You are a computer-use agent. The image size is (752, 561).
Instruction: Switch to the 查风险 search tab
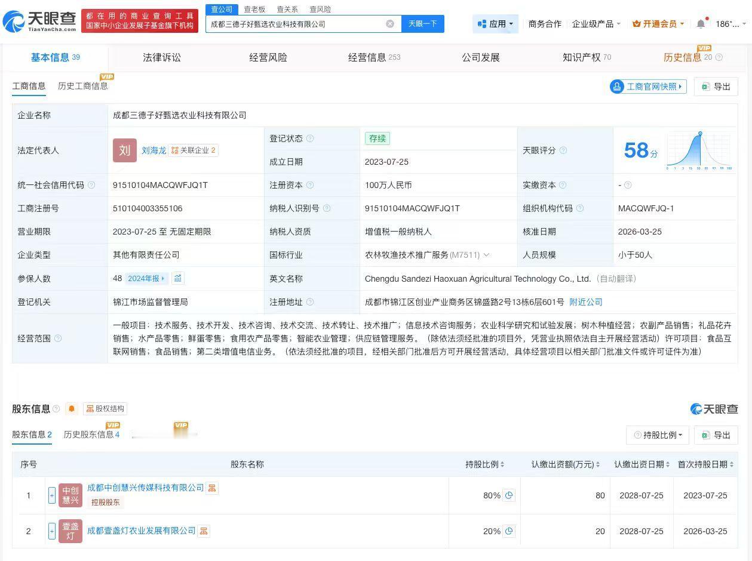click(x=320, y=9)
